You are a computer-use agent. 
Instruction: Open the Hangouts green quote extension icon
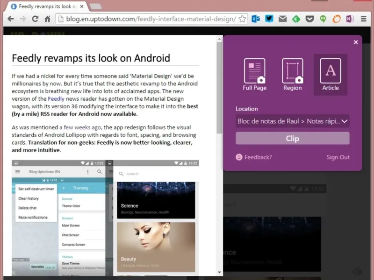323,19
